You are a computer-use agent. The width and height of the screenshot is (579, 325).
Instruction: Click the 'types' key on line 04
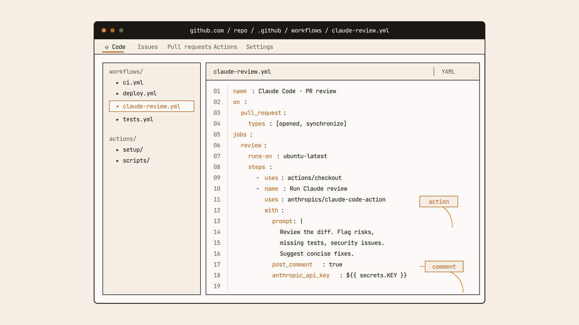click(257, 124)
